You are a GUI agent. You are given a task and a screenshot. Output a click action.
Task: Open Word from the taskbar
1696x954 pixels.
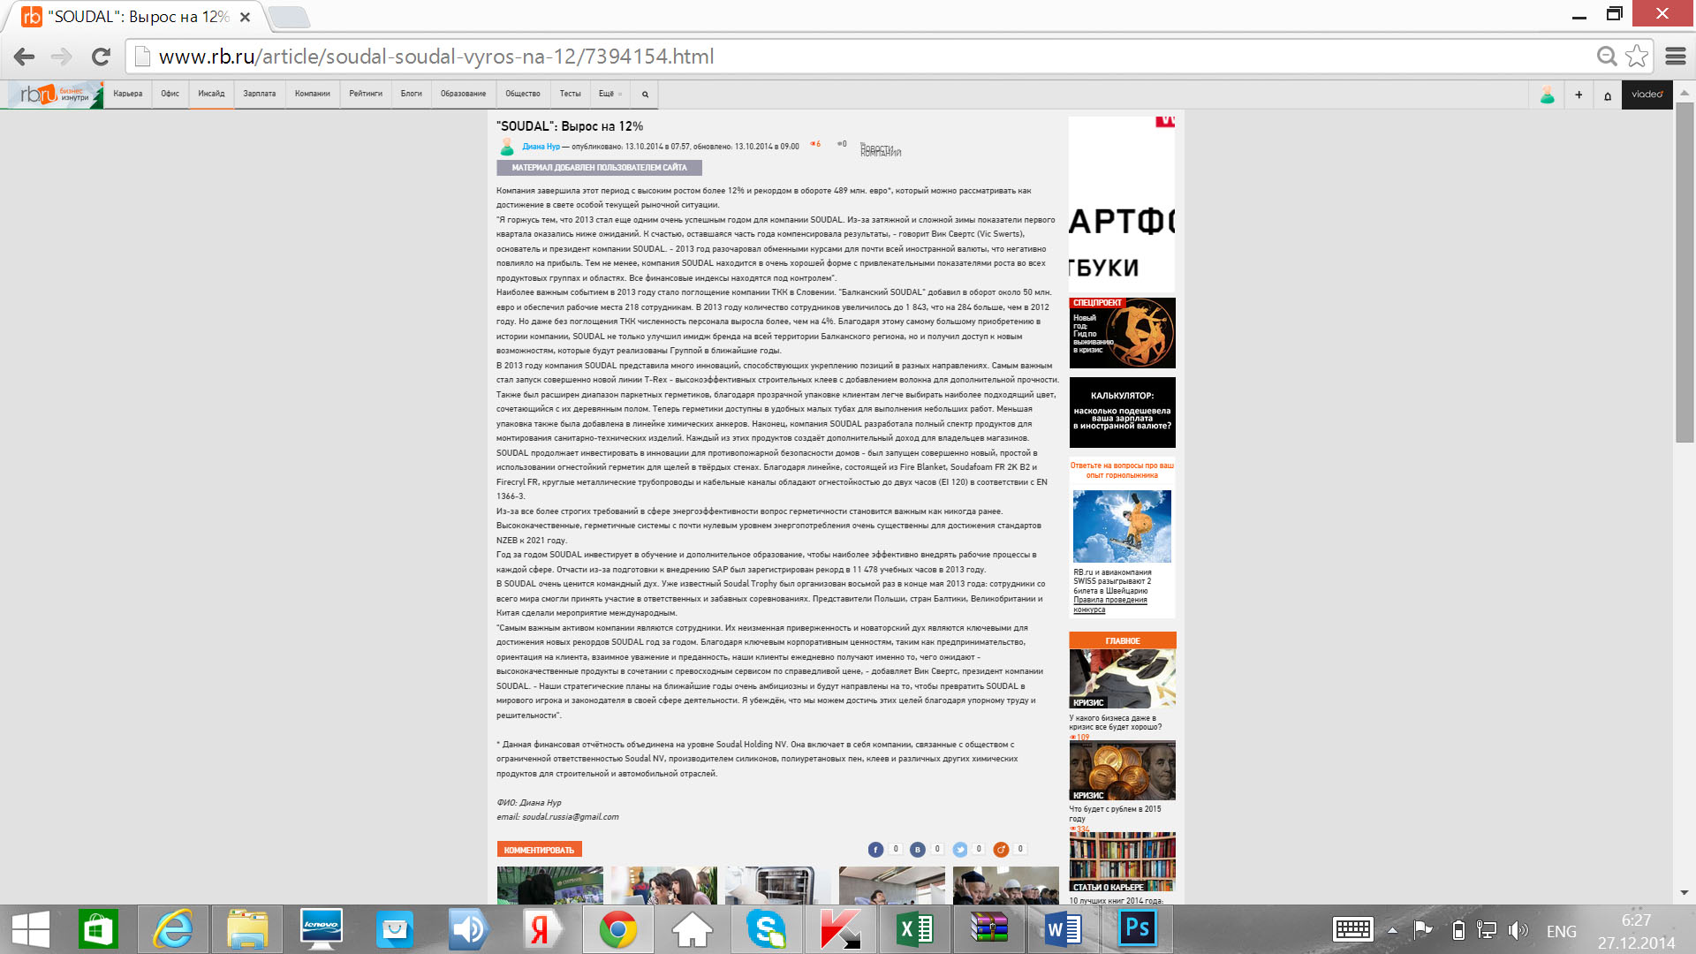coord(1063,929)
